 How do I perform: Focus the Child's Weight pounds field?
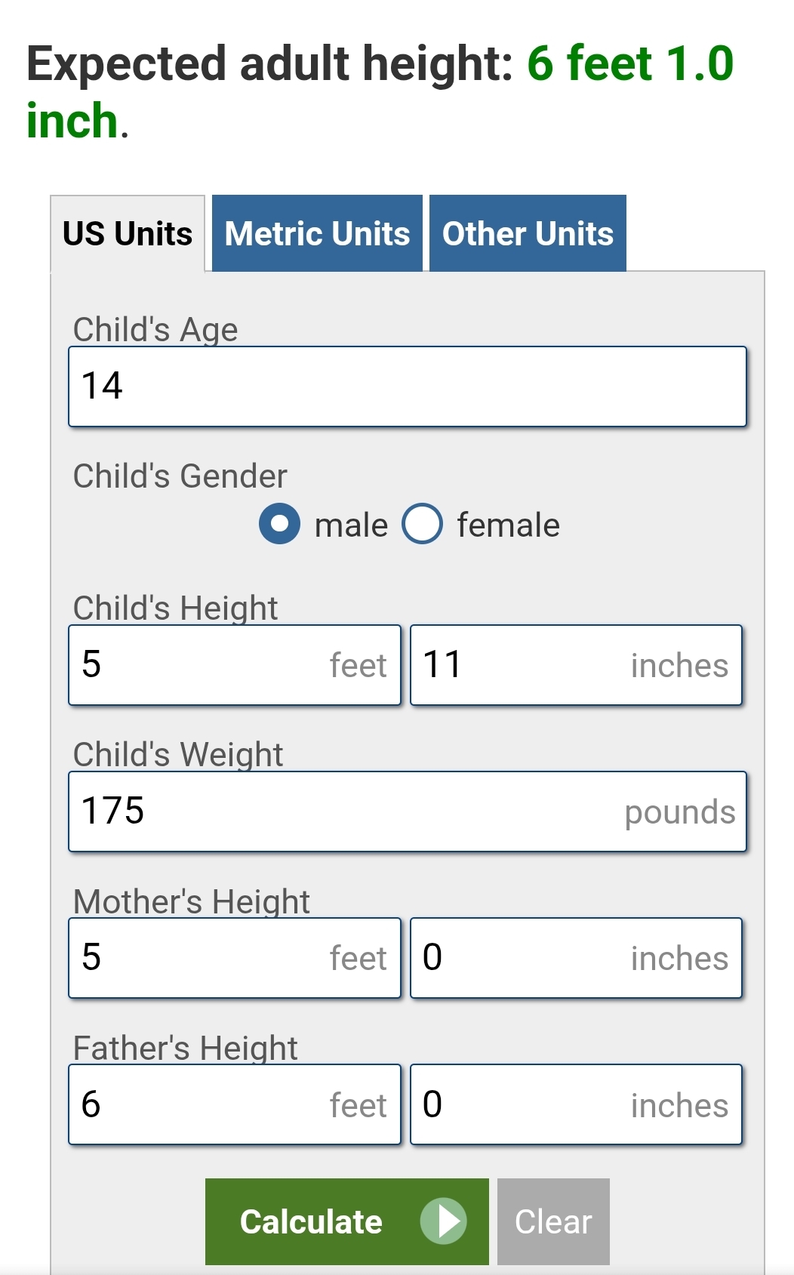pyautogui.click(x=408, y=812)
